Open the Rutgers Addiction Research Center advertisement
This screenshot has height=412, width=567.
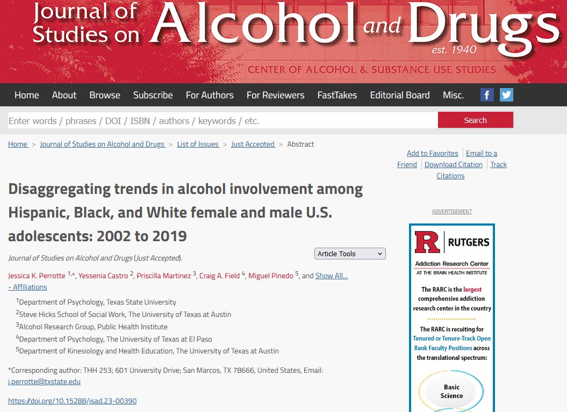451,318
